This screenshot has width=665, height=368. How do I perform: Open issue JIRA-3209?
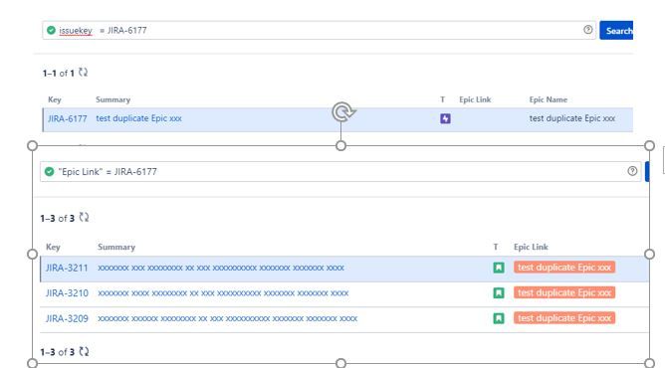point(67,318)
